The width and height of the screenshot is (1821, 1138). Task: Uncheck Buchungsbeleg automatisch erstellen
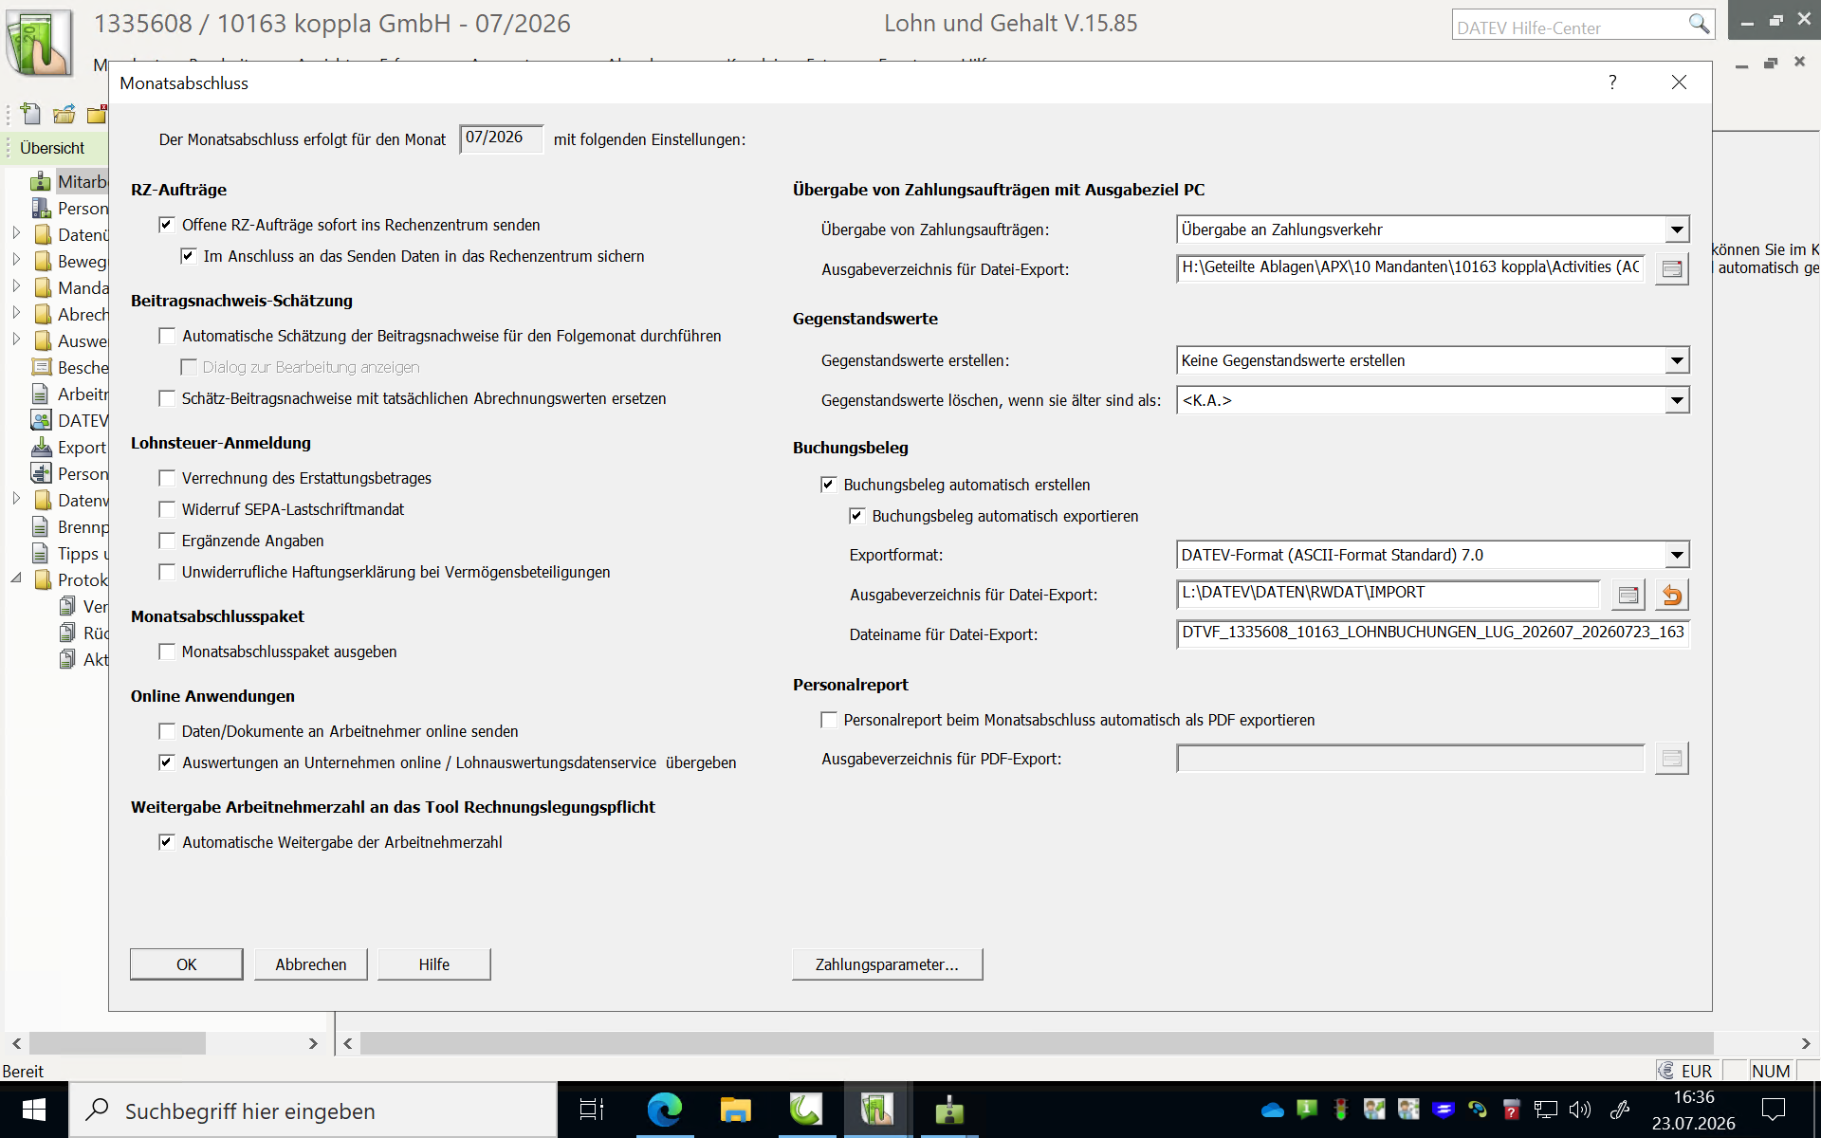[829, 485]
